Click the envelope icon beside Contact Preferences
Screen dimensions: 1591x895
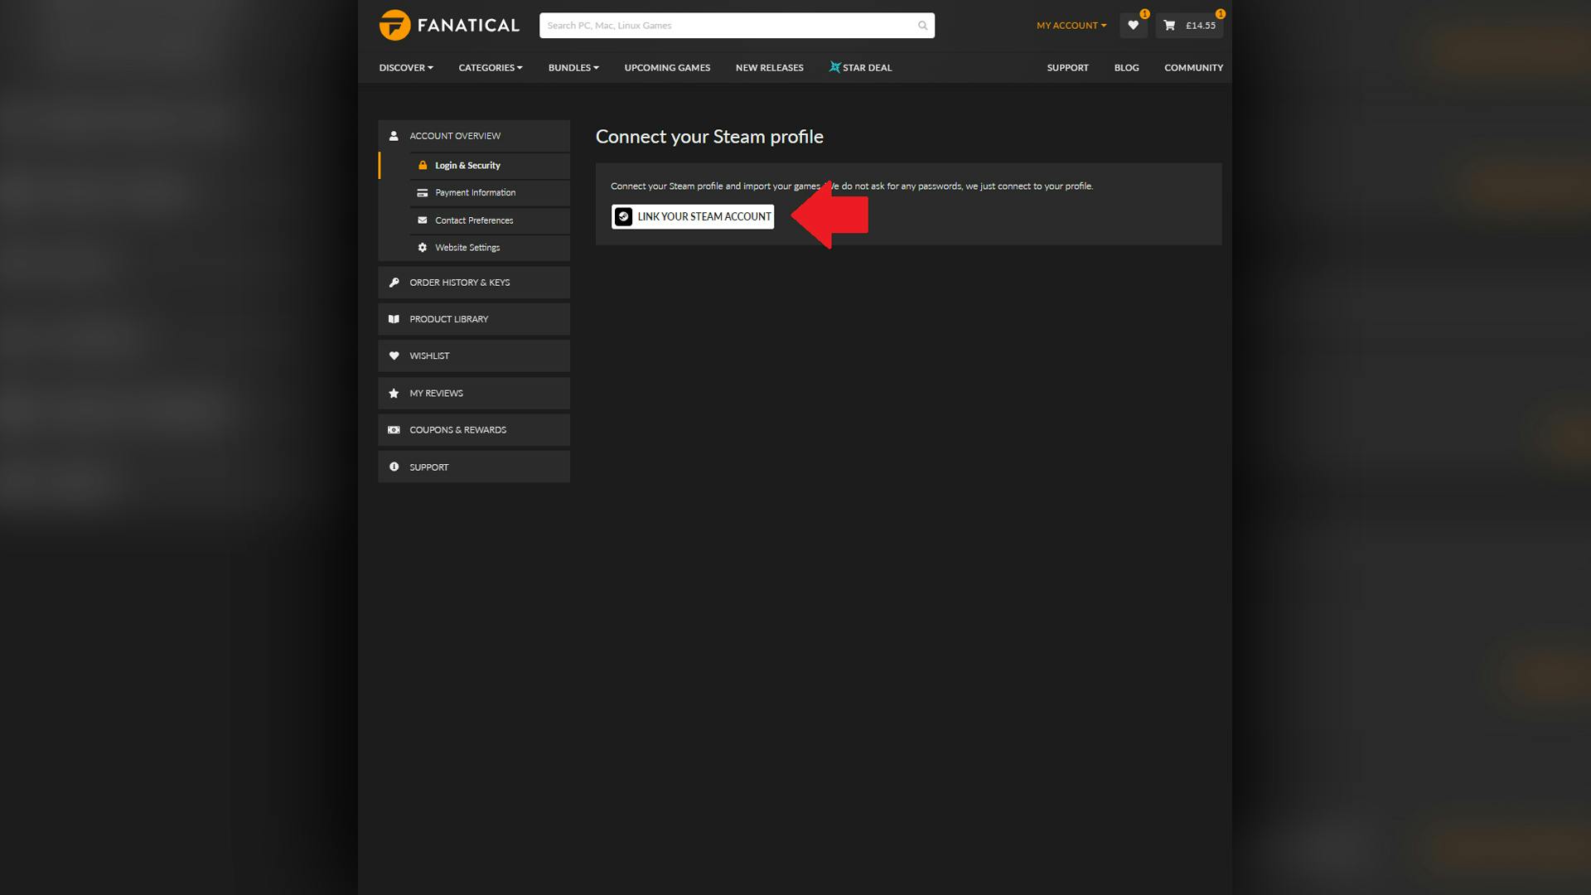click(x=423, y=220)
